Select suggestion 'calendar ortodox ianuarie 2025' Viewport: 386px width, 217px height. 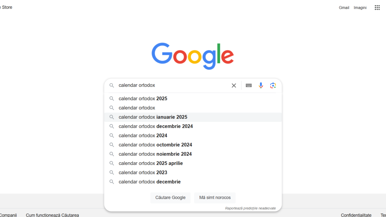(x=193, y=117)
